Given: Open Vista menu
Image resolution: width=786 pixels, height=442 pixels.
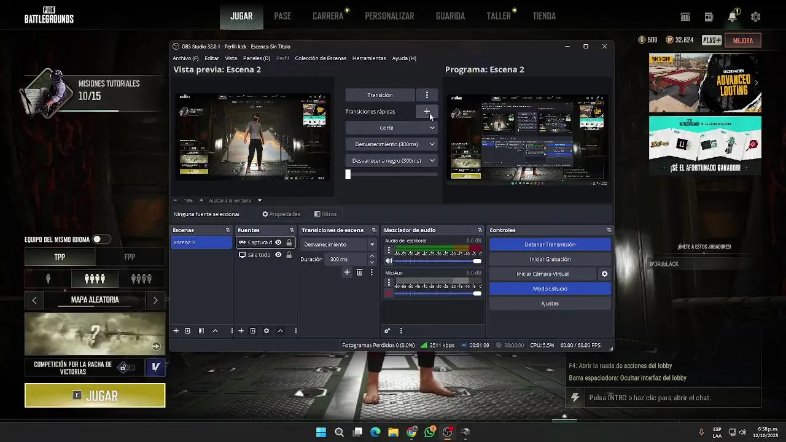Looking at the screenshot, I should point(231,58).
